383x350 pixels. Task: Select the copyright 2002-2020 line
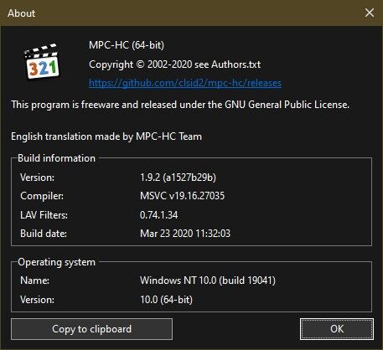174,64
